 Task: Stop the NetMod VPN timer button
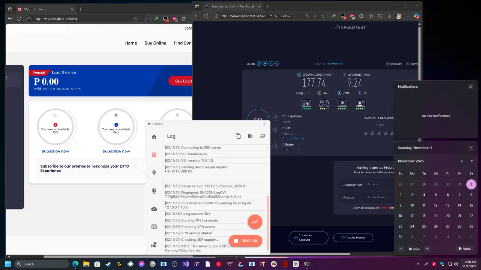pos(245,241)
